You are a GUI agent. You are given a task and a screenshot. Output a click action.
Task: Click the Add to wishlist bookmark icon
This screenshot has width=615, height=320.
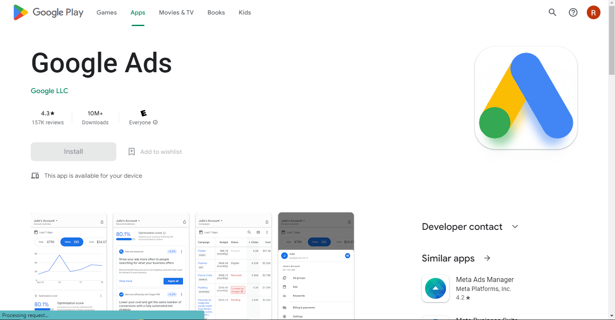[x=132, y=152]
